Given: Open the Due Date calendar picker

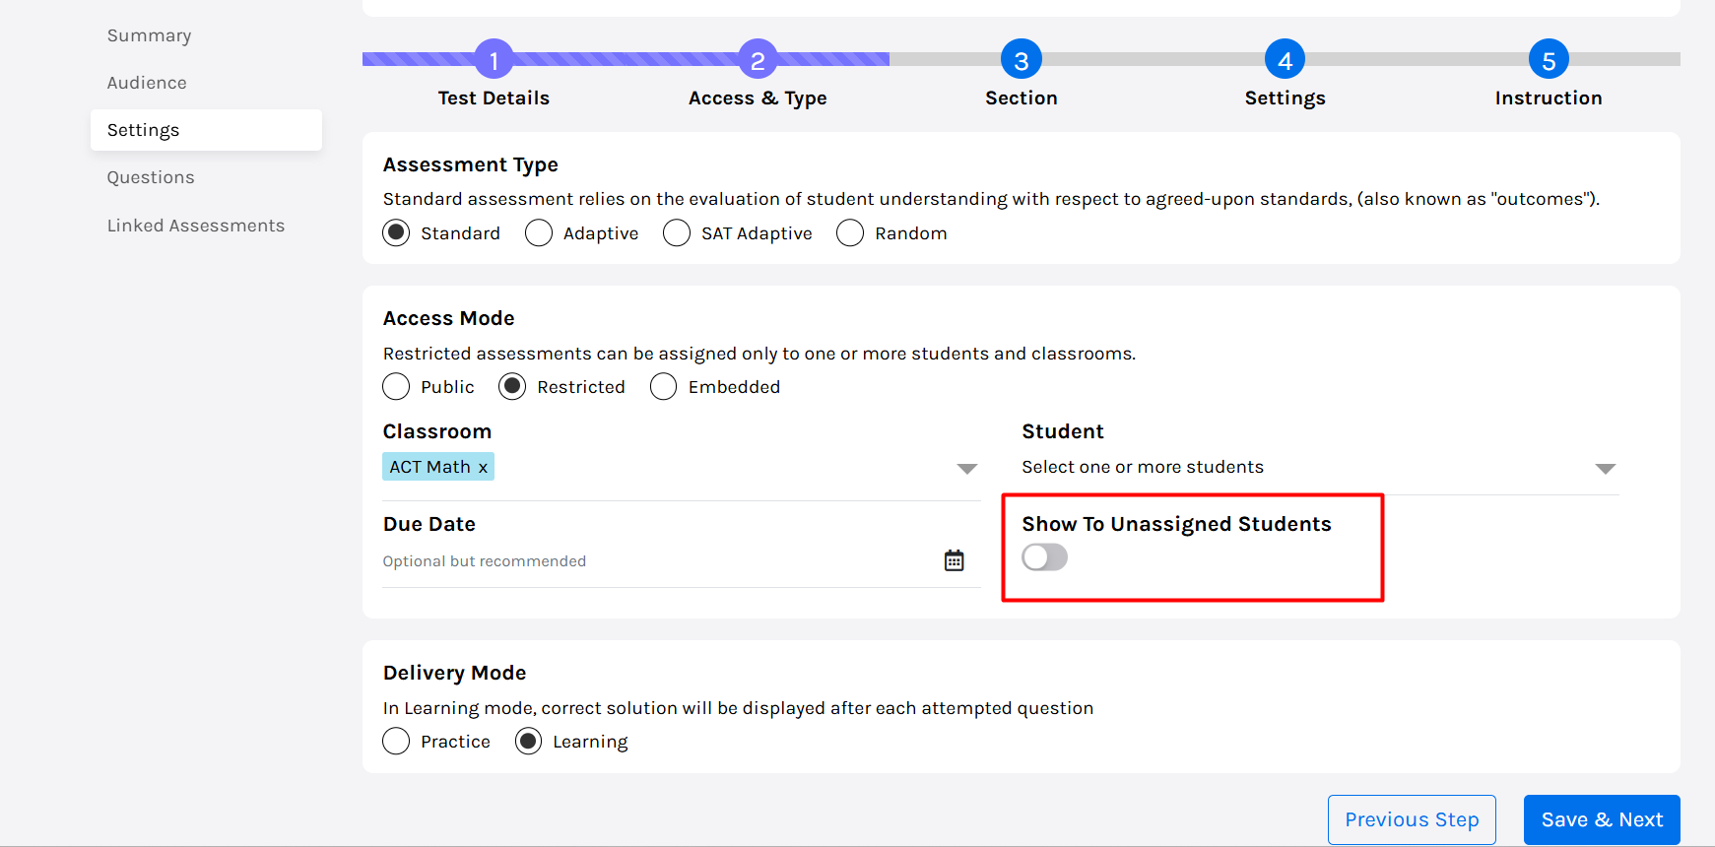Looking at the screenshot, I should pos(954,560).
